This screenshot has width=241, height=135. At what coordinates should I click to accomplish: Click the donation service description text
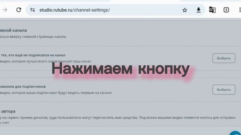[x=118, y=120]
